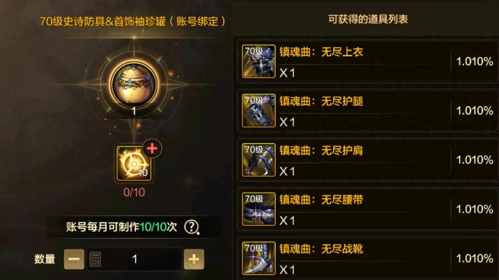Select the 镇魂曲:无尽腰带 name text
Screen dimensions: 499x280
tap(321, 200)
